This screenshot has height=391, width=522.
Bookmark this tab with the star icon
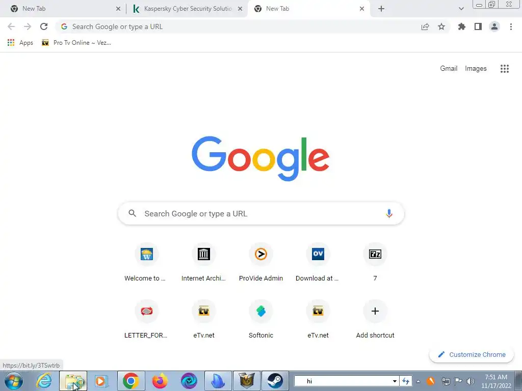coord(441,26)
